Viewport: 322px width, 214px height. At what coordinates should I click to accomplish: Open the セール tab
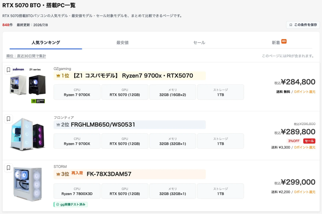[199, 42]
